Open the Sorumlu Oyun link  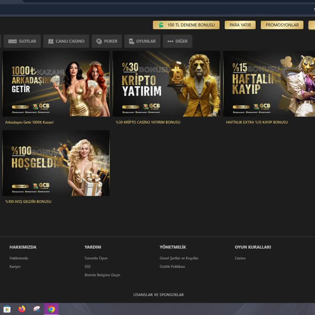(96, 258)
